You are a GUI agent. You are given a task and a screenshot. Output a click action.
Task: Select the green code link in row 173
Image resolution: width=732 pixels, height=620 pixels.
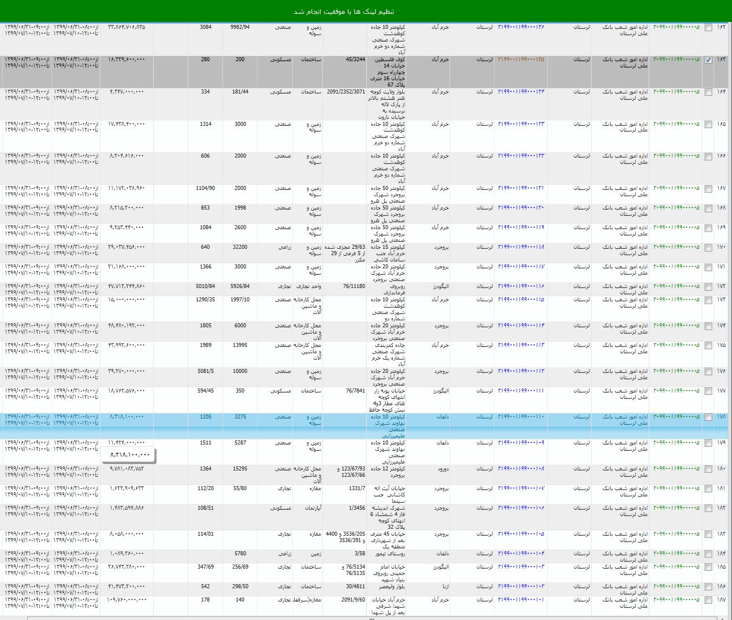(x=676, y=300)
